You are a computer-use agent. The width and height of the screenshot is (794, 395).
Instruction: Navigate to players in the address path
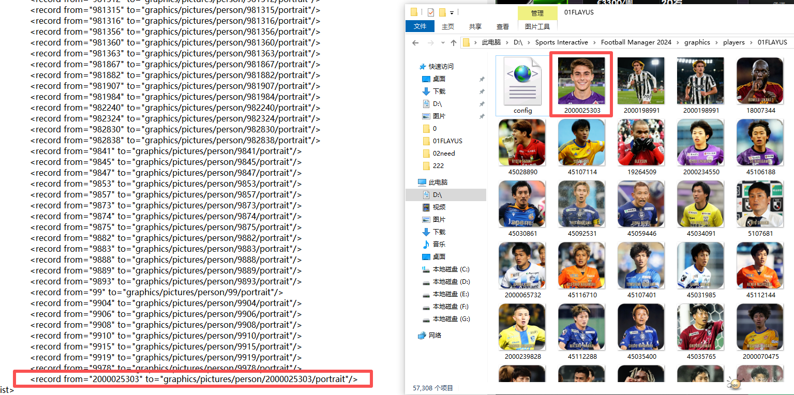point(733,42)
